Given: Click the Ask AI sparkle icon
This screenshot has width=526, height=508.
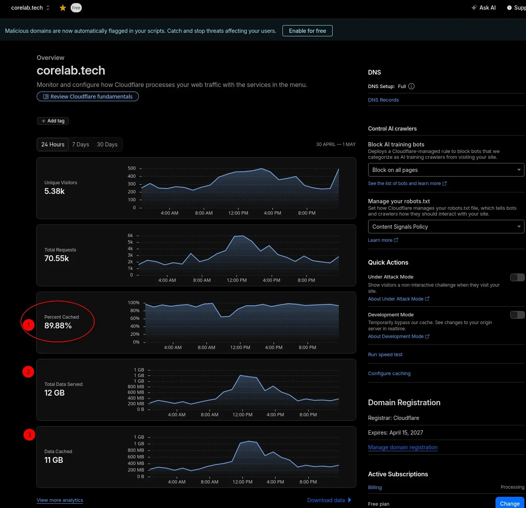Looking at the screenshot, I should click(474, 7).
